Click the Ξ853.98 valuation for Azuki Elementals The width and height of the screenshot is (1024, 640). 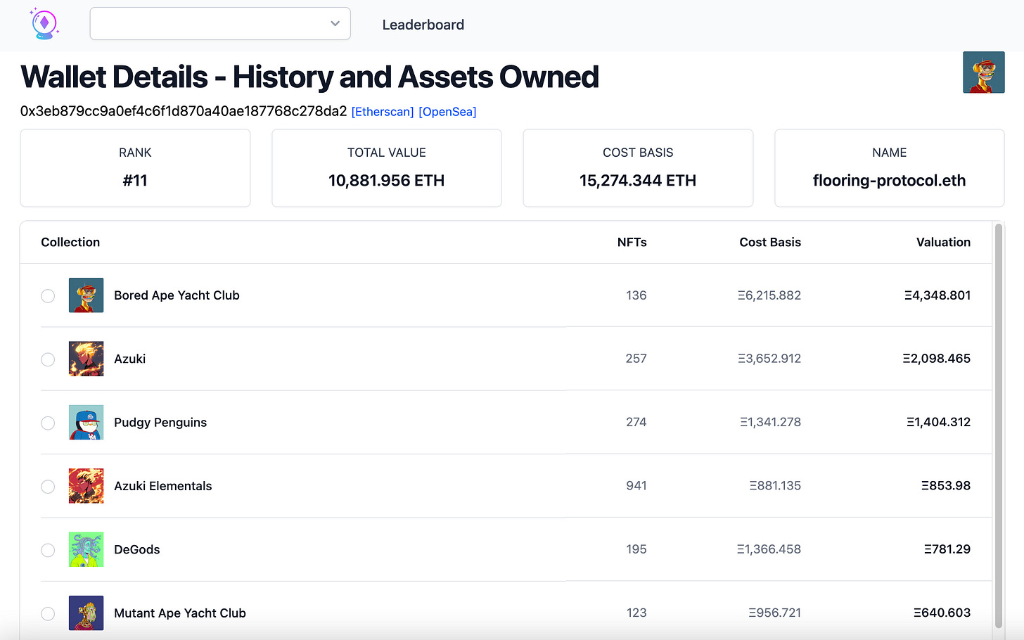[946, 486]
